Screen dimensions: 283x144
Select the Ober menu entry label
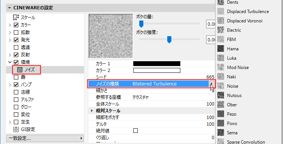click(x=232, y=105)
